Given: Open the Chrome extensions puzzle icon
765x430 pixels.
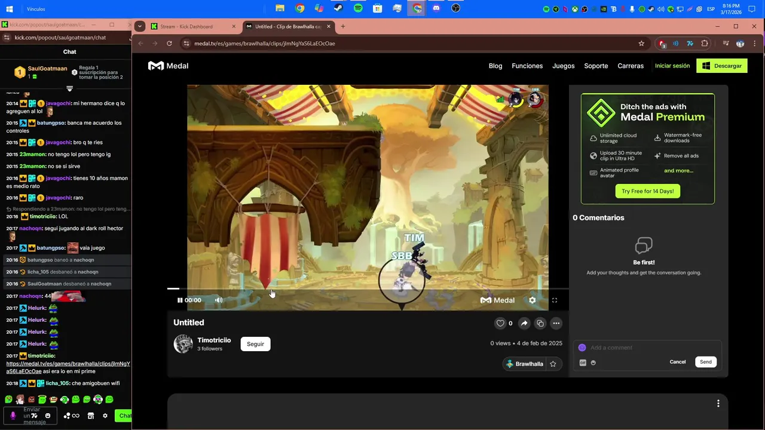Looking at the screenshot, I should click(x=705, y=44).
